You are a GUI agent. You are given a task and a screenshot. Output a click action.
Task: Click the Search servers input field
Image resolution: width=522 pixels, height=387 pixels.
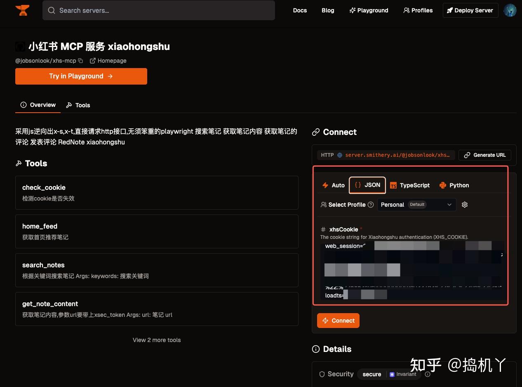pyautogui.click(x=159, y=10)
